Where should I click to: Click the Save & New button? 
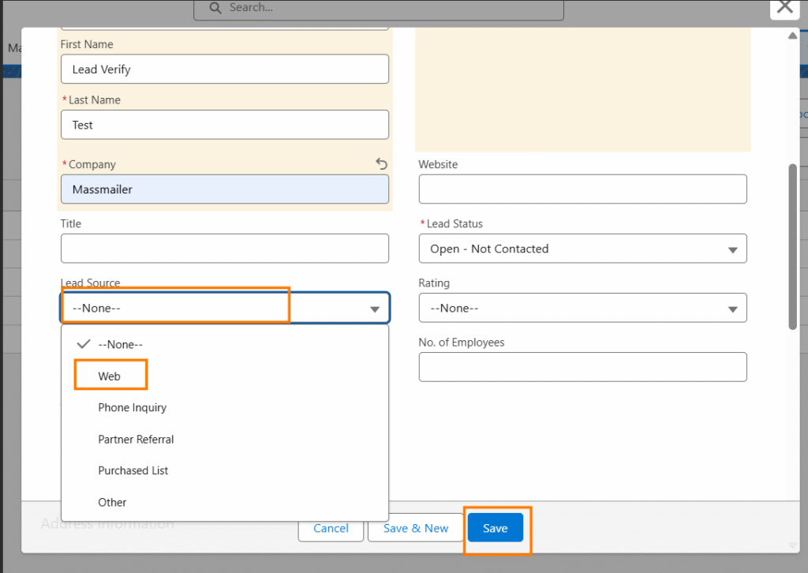[x=416, y=529]
